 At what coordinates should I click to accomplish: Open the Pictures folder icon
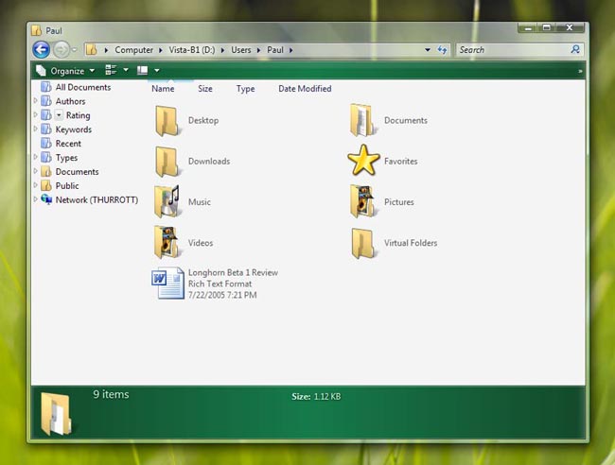(363, 201)
